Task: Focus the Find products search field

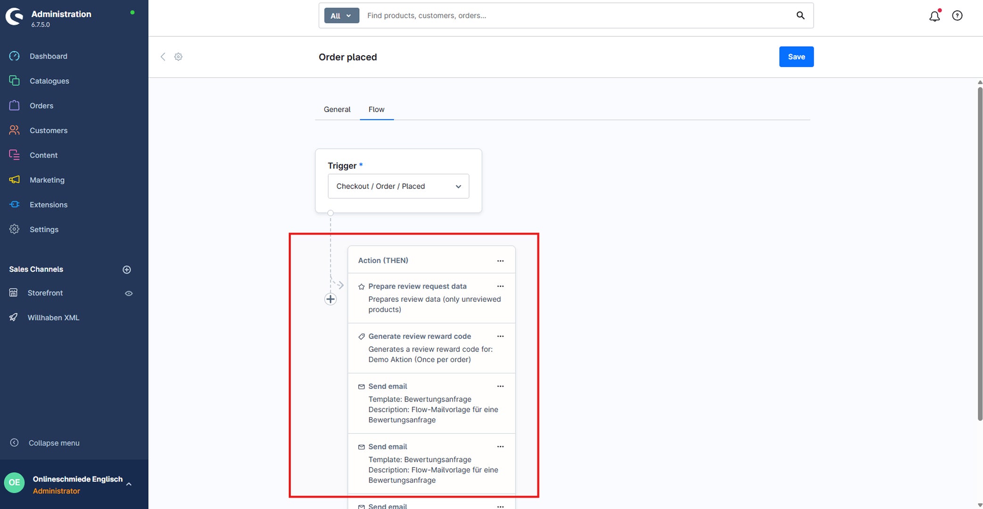Action: 578,16
